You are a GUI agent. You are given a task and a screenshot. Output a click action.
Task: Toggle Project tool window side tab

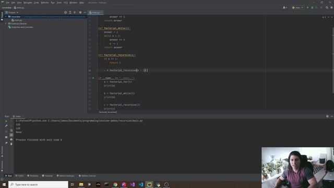[x=2, y=16]
